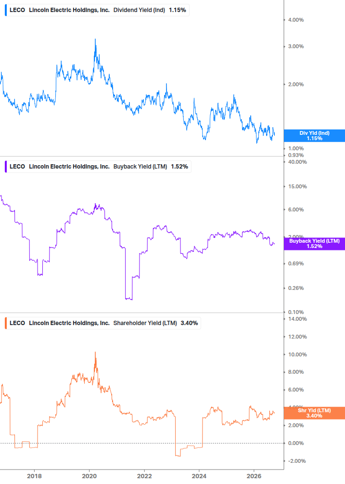Click the 0.93% tick on dividend yield axis
This screenshot has height=484, width=345.
(x=295, y=155)
